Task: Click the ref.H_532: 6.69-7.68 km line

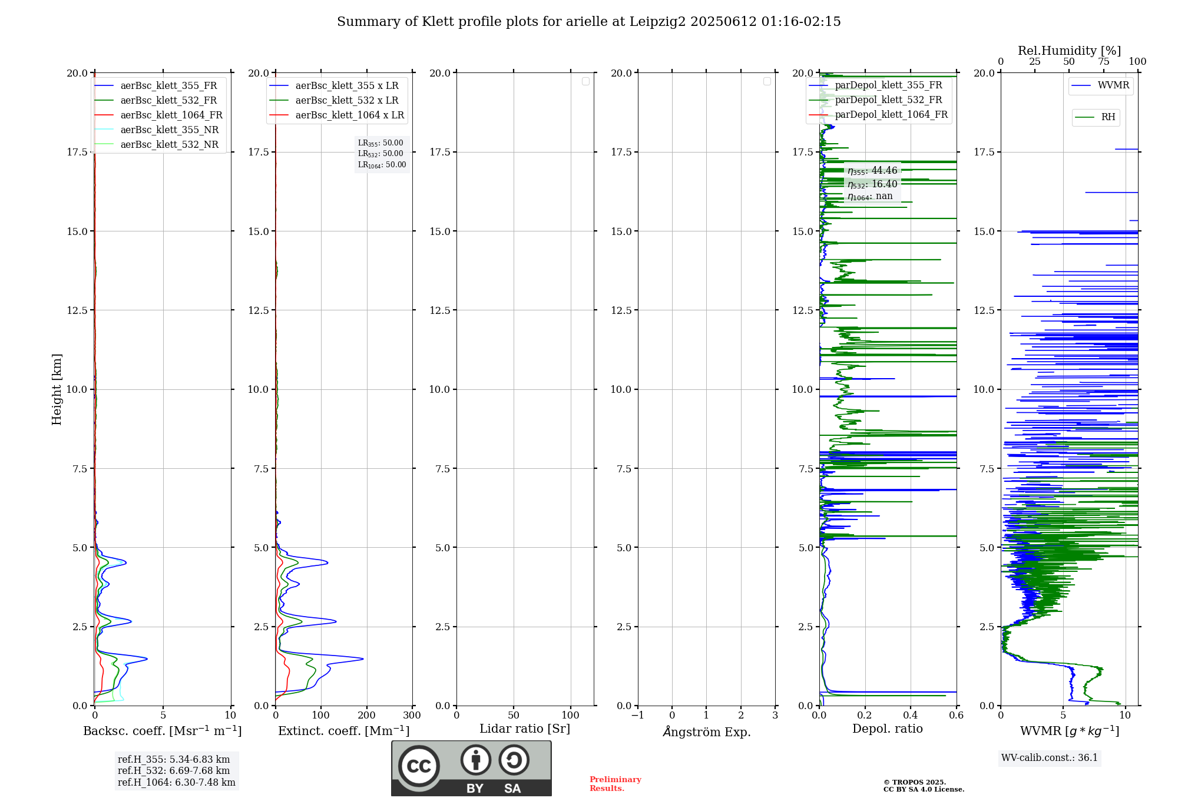Action: (174, 771)
